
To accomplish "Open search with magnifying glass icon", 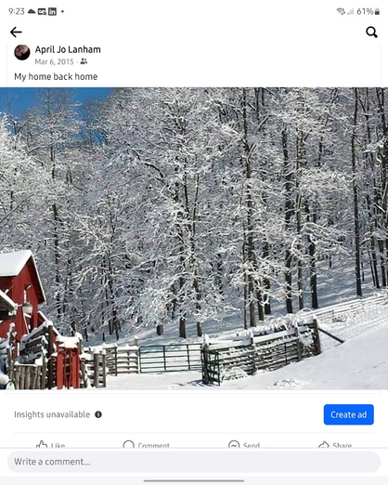I will [371, 32].
